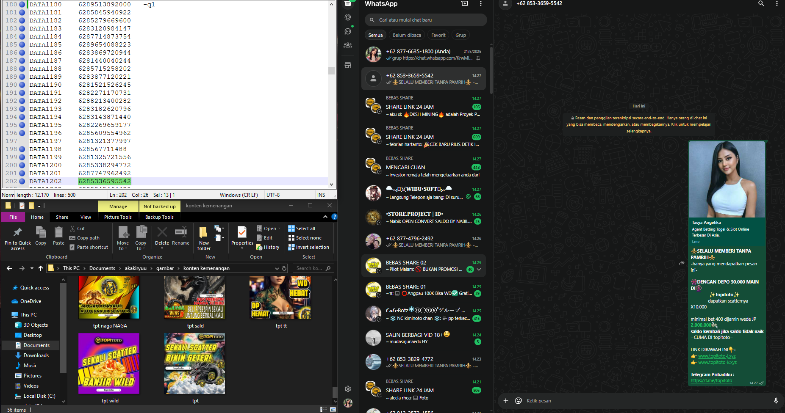Open Explorer recent locations dropdown arrow
Screen dimensions: 785x413
point(32,268)
